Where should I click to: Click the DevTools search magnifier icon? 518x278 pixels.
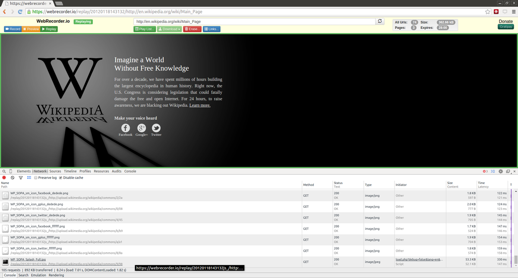tap(4, 171)
